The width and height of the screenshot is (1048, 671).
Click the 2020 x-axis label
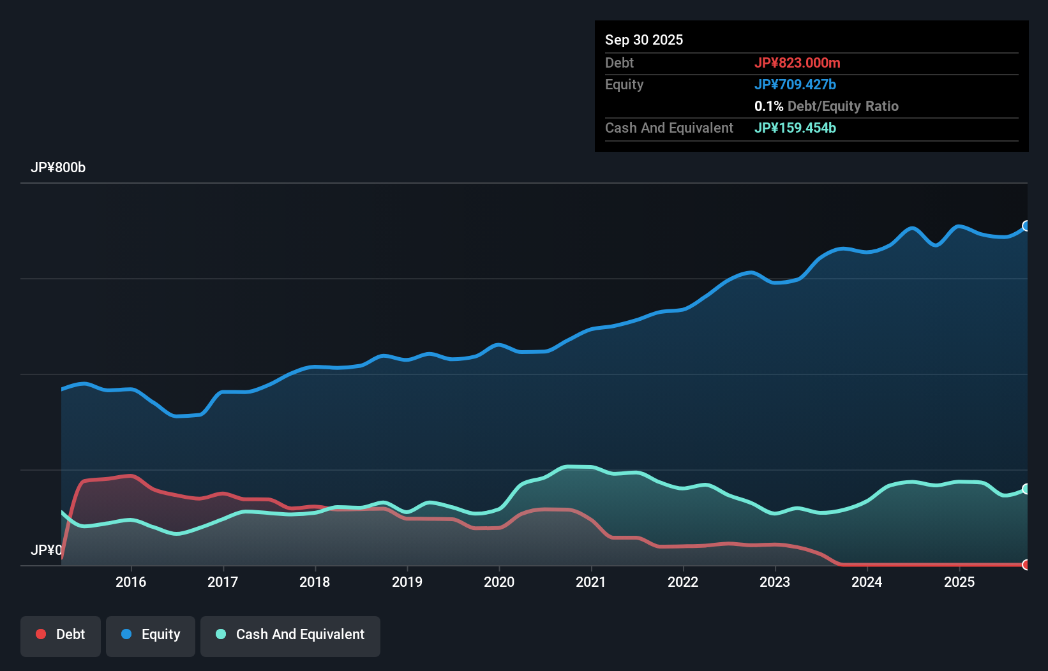click(x=499, y=582)
